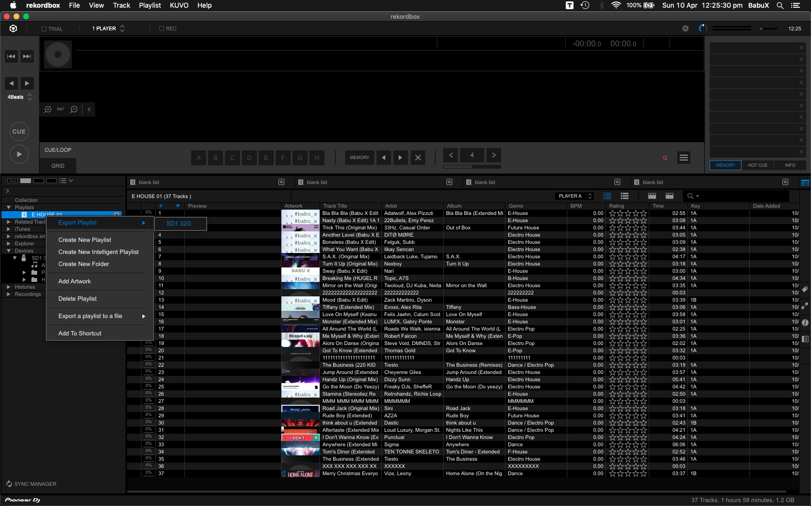
Task: Switch to the HOT CUE tab
Action: [x=757, y=165]
